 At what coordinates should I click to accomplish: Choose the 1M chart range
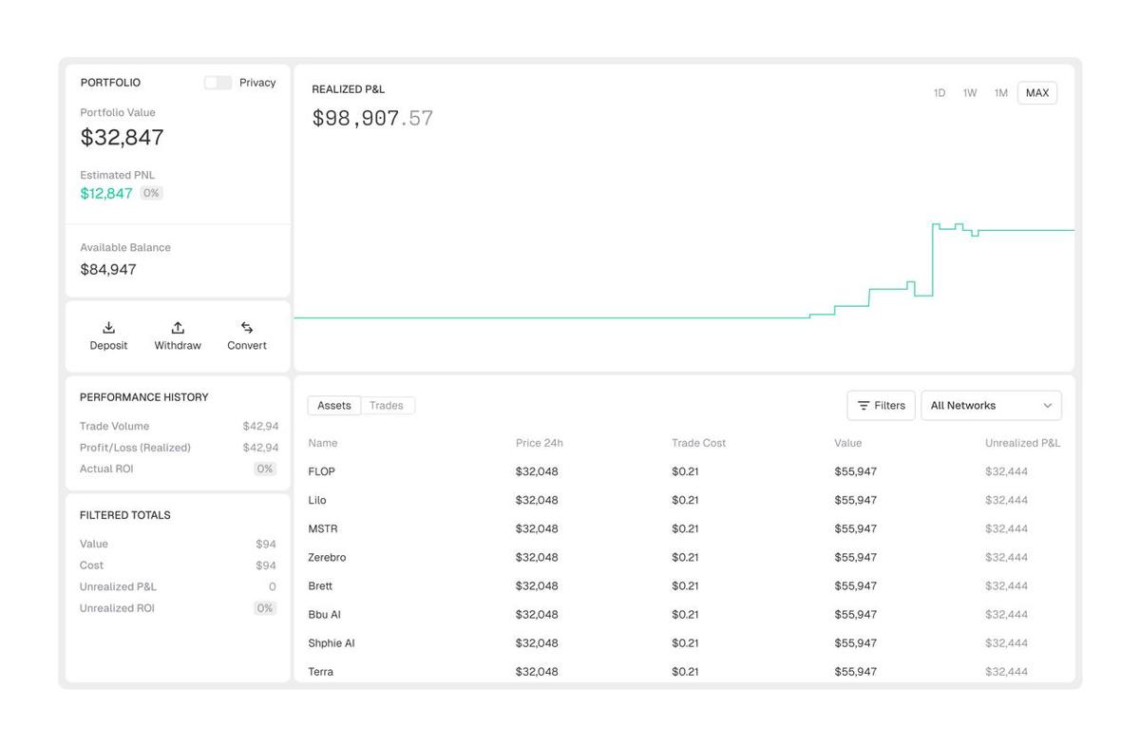click(1001, 93)
